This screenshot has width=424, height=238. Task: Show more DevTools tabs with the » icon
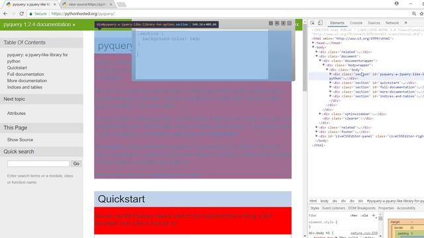[405, 23]
